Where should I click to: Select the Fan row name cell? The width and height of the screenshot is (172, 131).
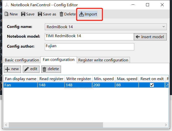tap(20, 85)
